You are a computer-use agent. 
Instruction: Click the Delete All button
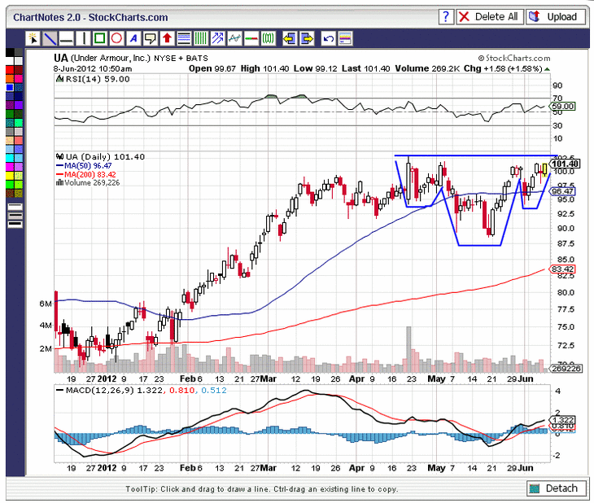click(x=490, y=17)
